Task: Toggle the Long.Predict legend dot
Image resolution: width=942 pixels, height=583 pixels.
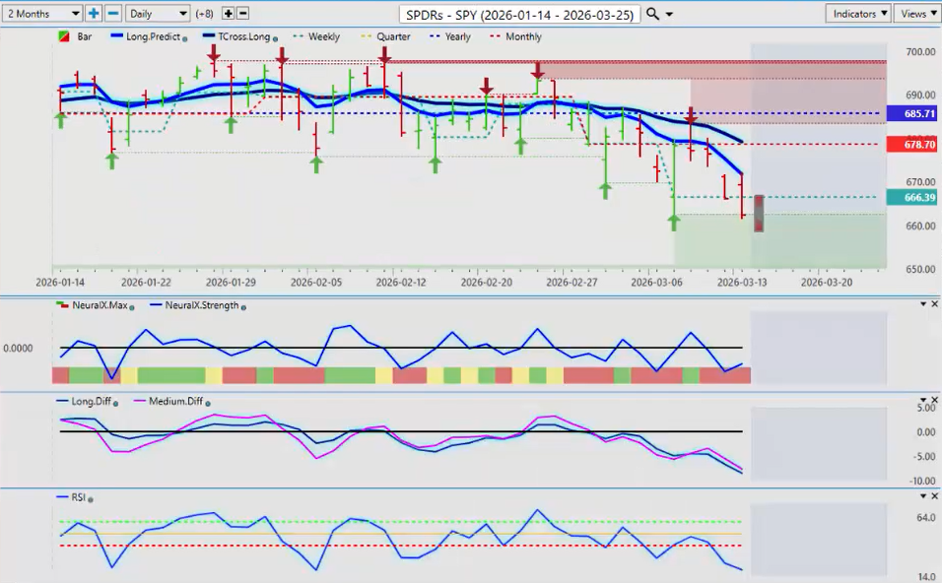Action: (x=185, y=38)
